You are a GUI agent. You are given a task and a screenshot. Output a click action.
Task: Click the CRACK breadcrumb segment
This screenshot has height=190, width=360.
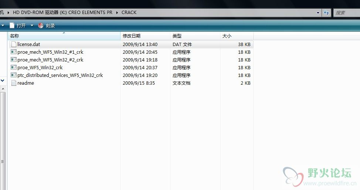tap(129, 13)
